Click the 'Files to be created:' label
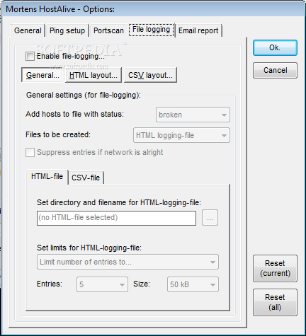This screenshot has width=306, height=336. 58,134
